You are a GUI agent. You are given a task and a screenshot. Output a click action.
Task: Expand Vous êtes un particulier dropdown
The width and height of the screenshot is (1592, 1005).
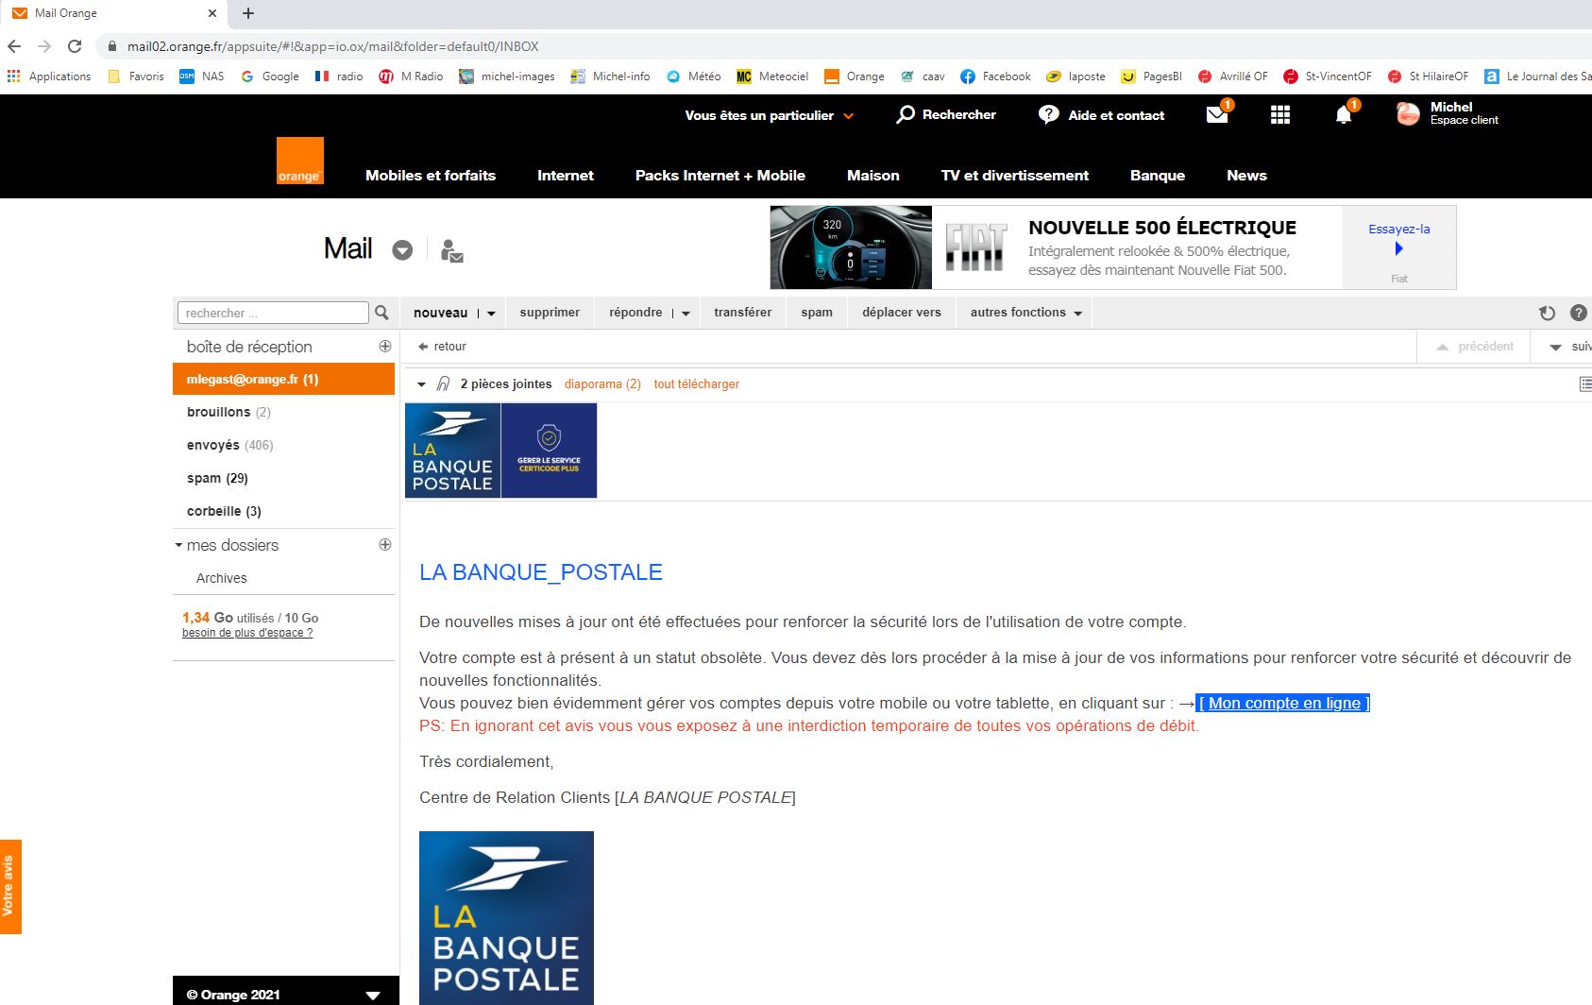click(770, 115)
